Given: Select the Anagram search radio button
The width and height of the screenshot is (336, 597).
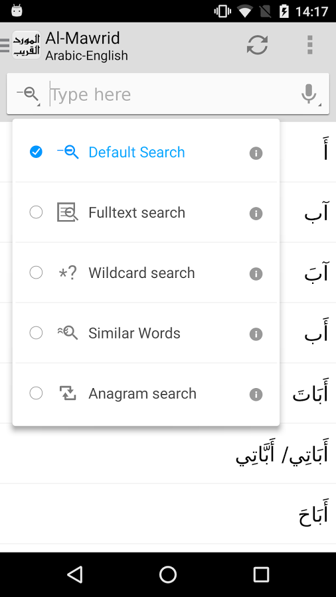Looking at the screenshot, I should (x=37, y=393).
